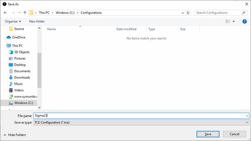This screenshot has height=141, width=251.
Task: Open the Downloads folder in sidebar
Action: [x=22, y=77]
